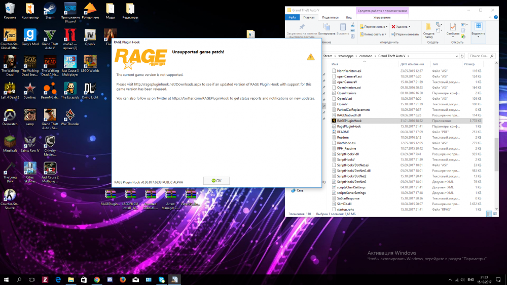Select the Overwatch desktop shortcut
Image resolution: width=507 pixels, height=285 pixels.
(10, 114)
